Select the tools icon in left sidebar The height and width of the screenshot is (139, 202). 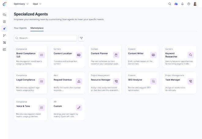(x=4, y=42)
